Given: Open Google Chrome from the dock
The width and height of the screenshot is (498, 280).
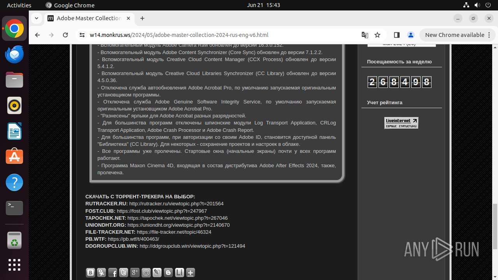Looking at the screenshot, I should pos(14,29).
